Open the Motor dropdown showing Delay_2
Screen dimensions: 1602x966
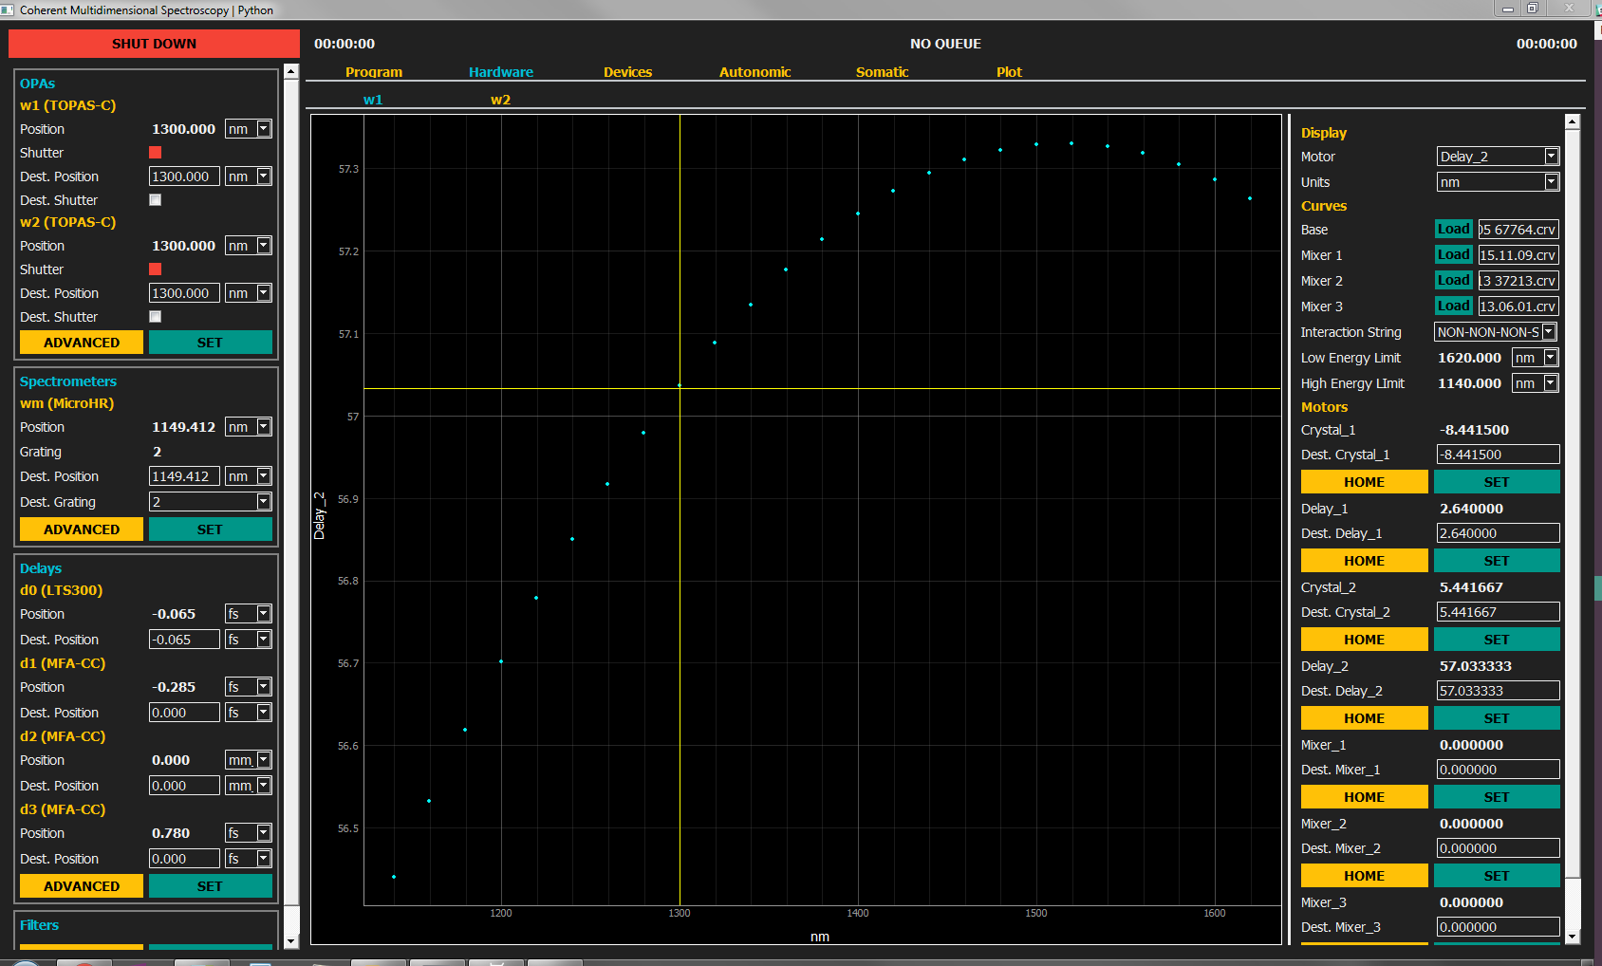pos(1498,157)
